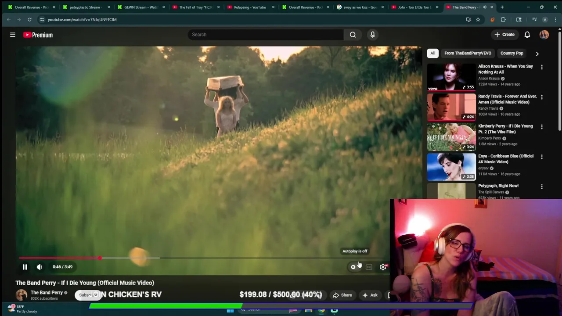Bookmark this page with star icon
This screenshot has width=562, height=316.
[x=478, y=19]
